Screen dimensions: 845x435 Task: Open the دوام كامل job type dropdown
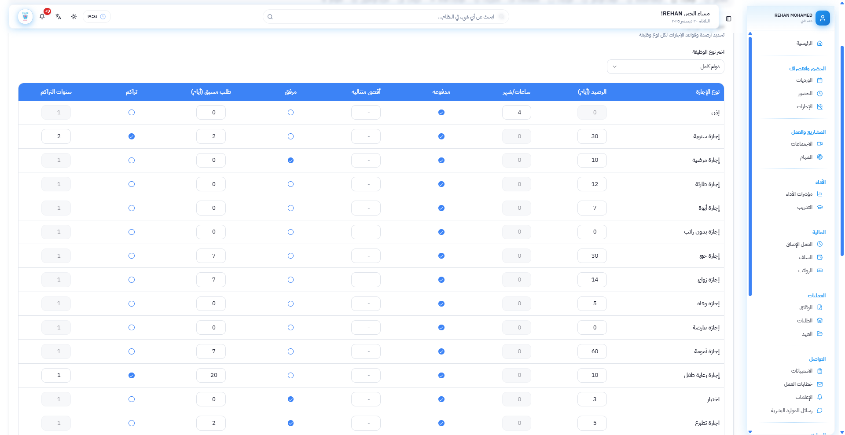coord(665,67)
